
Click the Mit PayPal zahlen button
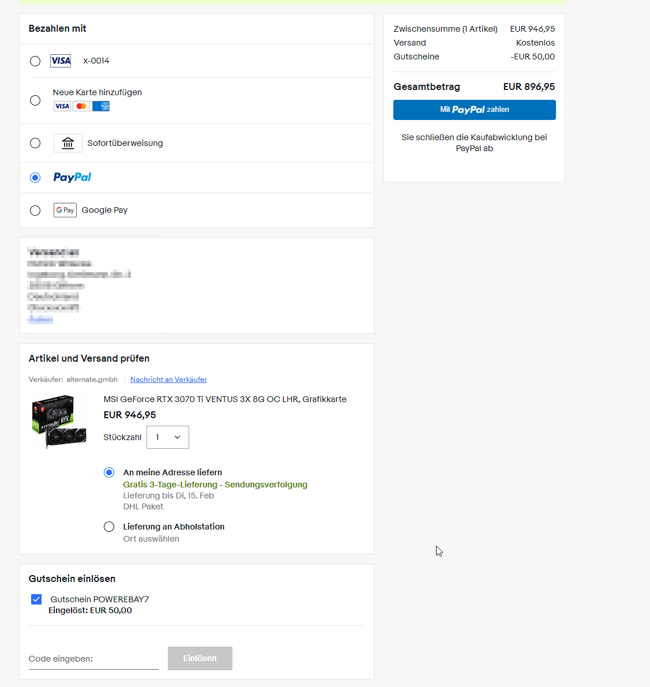point(474,110)
